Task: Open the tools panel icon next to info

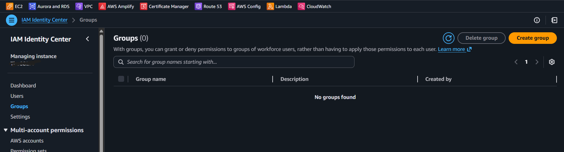Action: pyautogui.click(x=554, y=20)
